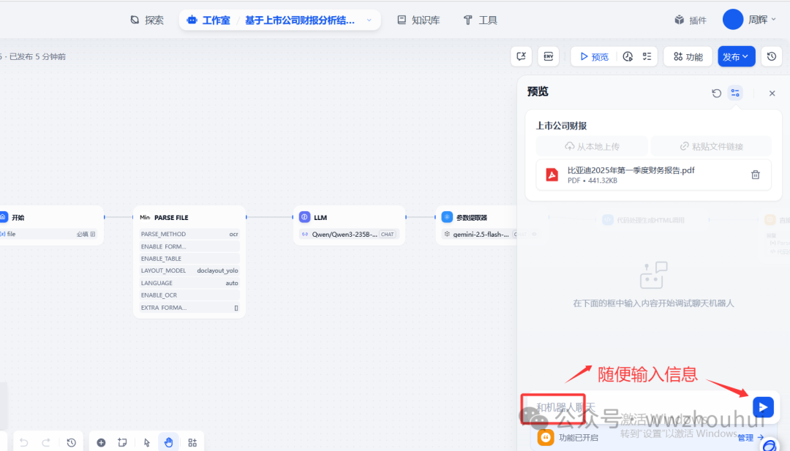This screenshot has height=451, width=790.
Task: Open the 工具 tools tab
Action: click(480, 20)
